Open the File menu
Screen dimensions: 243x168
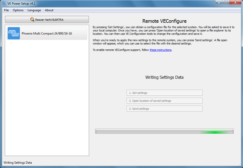[7, 10]
